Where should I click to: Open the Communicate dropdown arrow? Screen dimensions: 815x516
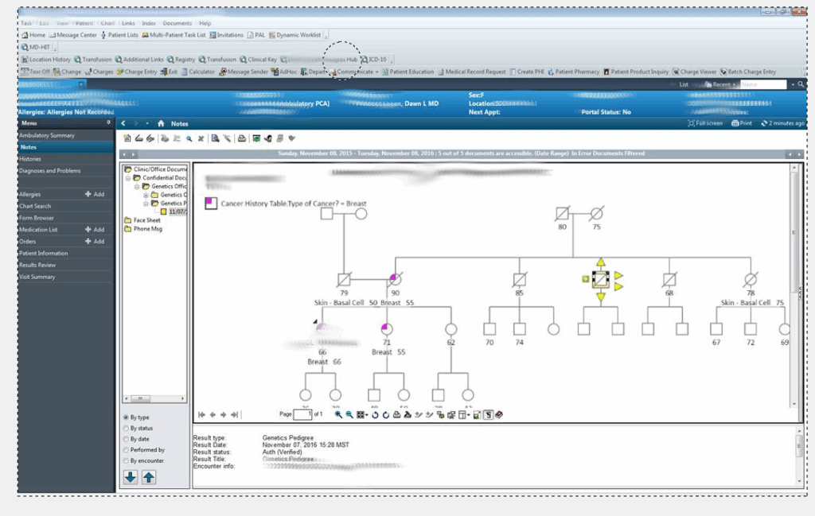[x=377, y=72]
